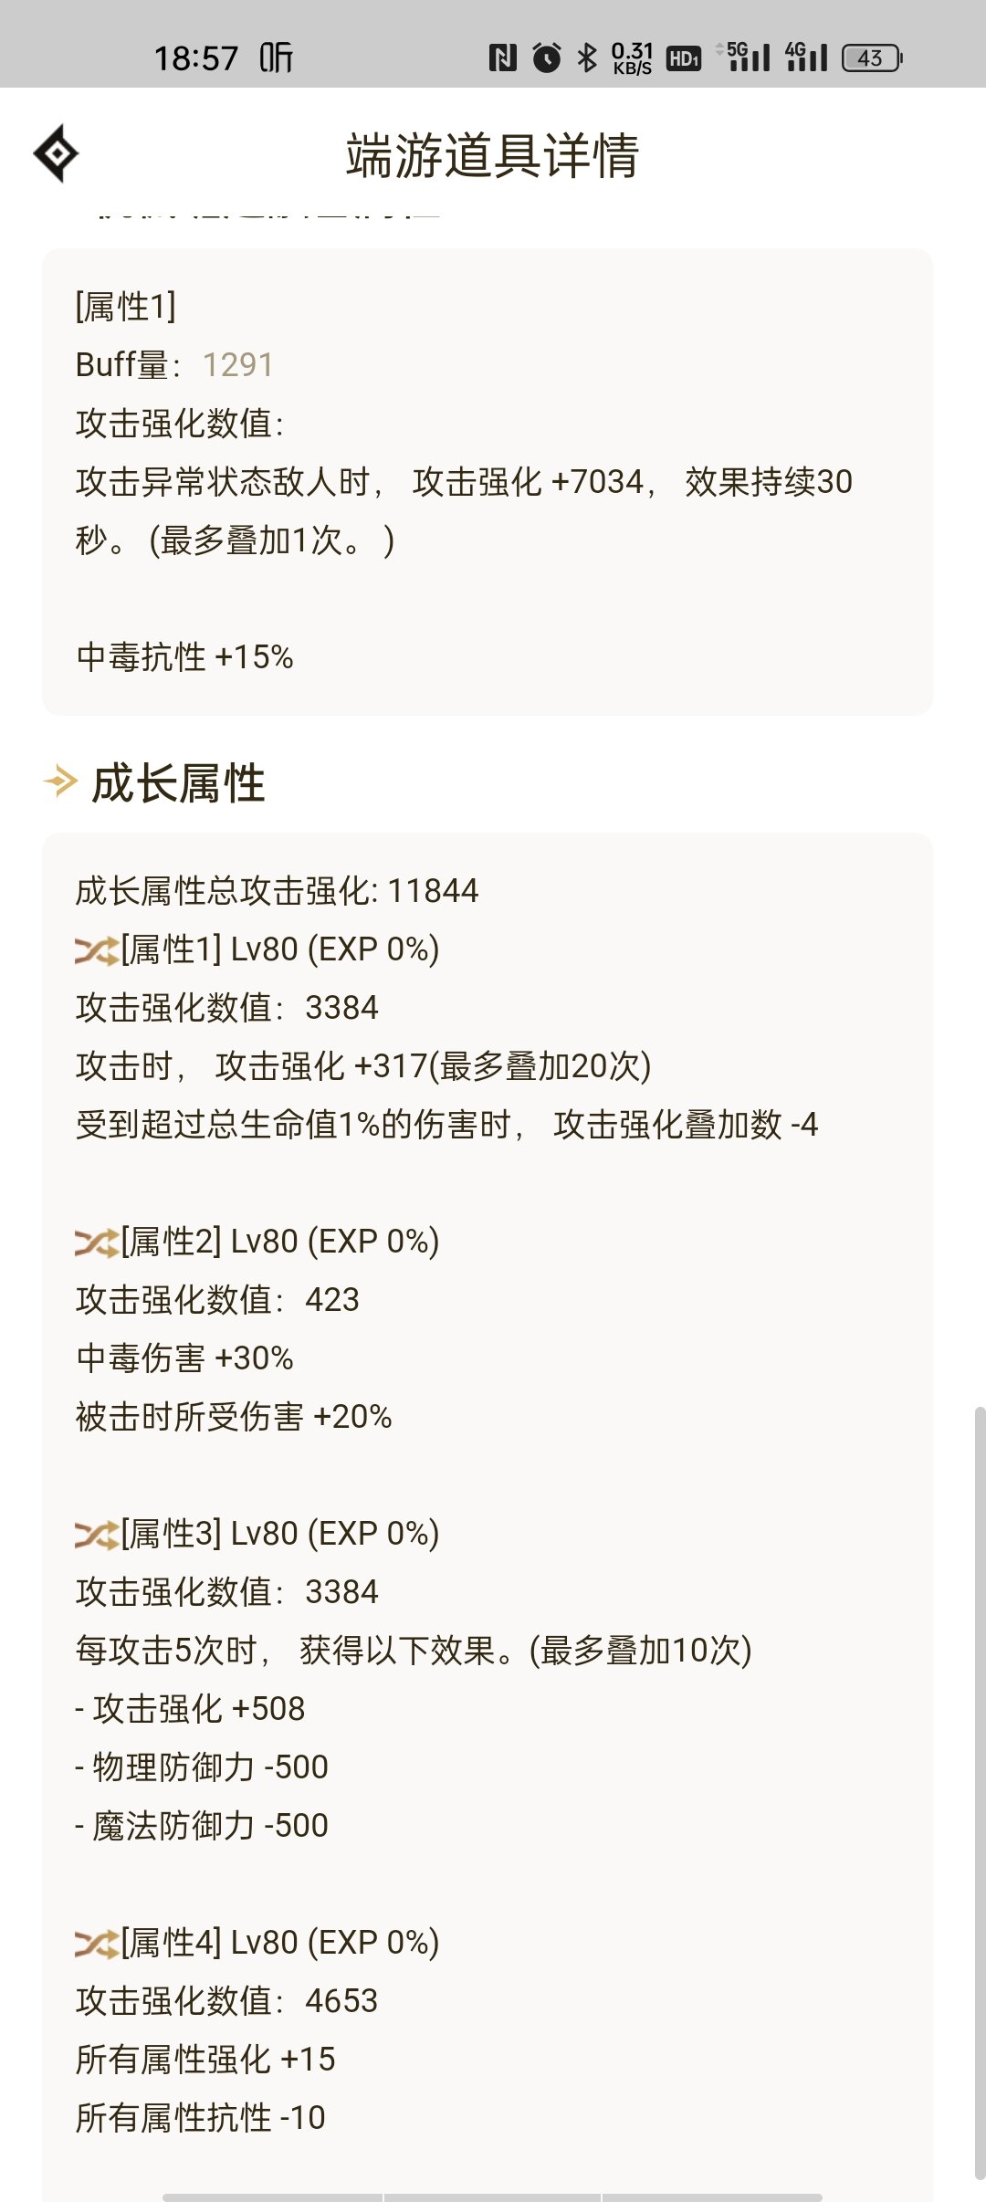Tap the shuffle icon beside 属性3 Lv80
The width and height of the screenshot is (986, 2202).
[x=97, y=1536]
